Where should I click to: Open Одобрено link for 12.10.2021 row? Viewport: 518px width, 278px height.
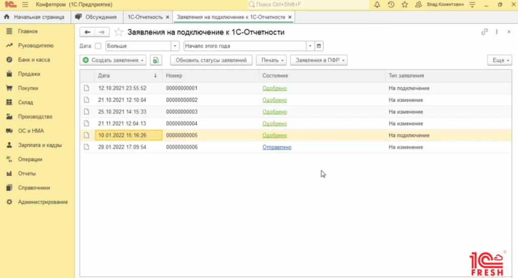[x=275, y=88]
